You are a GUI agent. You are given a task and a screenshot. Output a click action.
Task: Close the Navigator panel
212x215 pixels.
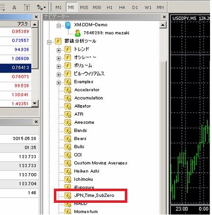click(165, 17)
